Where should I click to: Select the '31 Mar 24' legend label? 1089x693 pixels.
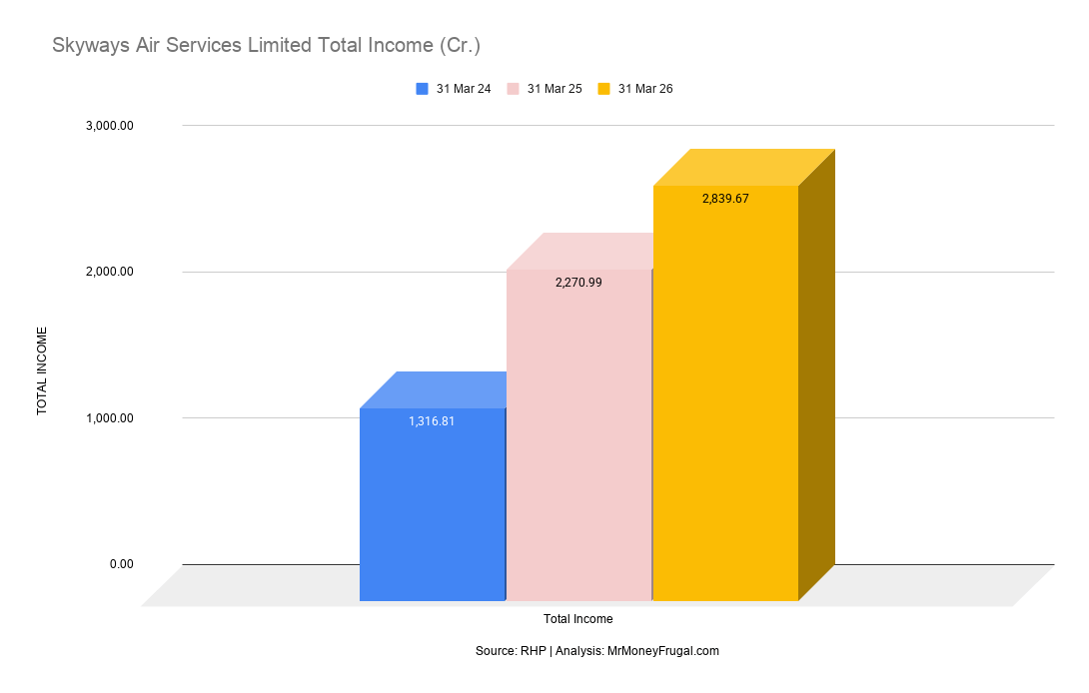(x=464, y=89)
